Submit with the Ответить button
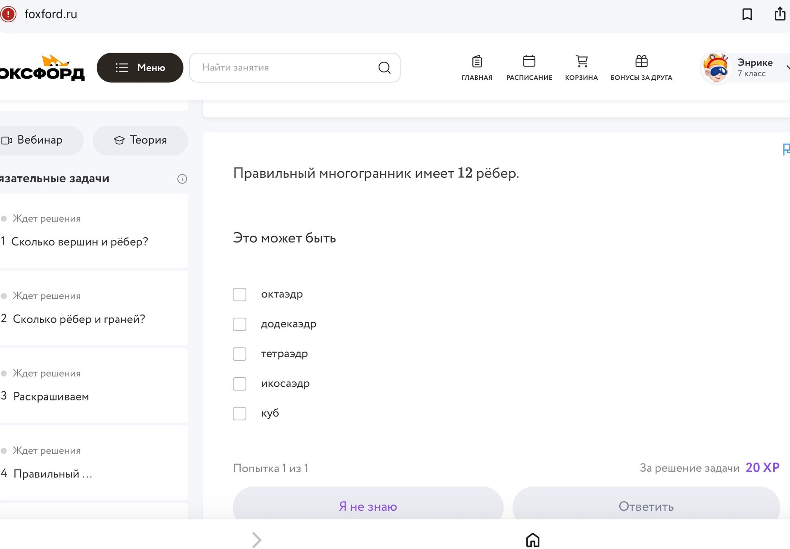The width and height of the screenshot is (790, 549). [x=646, y=503]
